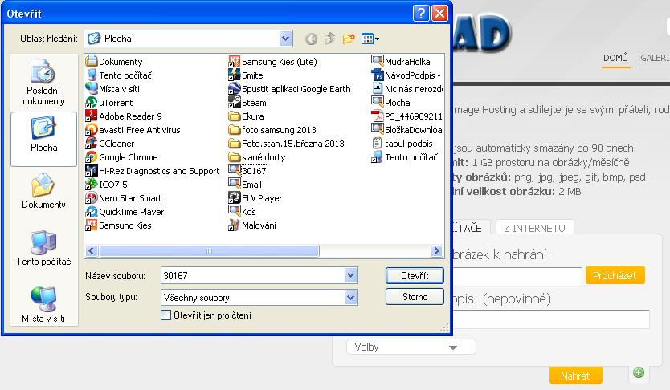This screenshot has height=390, width=670.
Task: Click the Back navigation arrow icon
Action: [311, 39]
